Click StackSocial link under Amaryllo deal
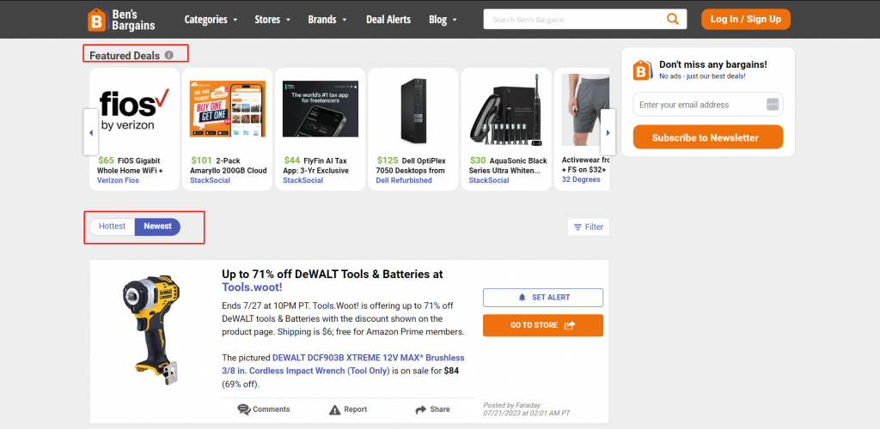 click(x=211, y=180)
